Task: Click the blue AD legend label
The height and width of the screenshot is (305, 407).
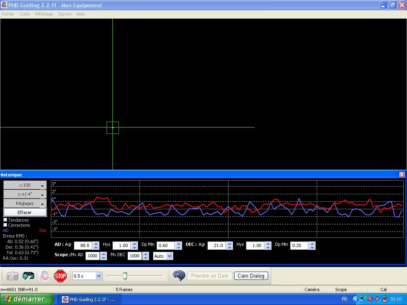Action: coord(6,230)
